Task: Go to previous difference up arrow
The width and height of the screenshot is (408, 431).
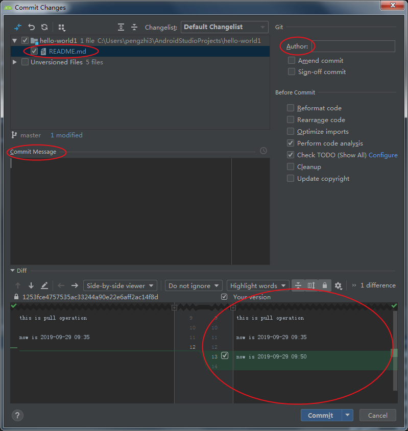Action: pos(18,285)
